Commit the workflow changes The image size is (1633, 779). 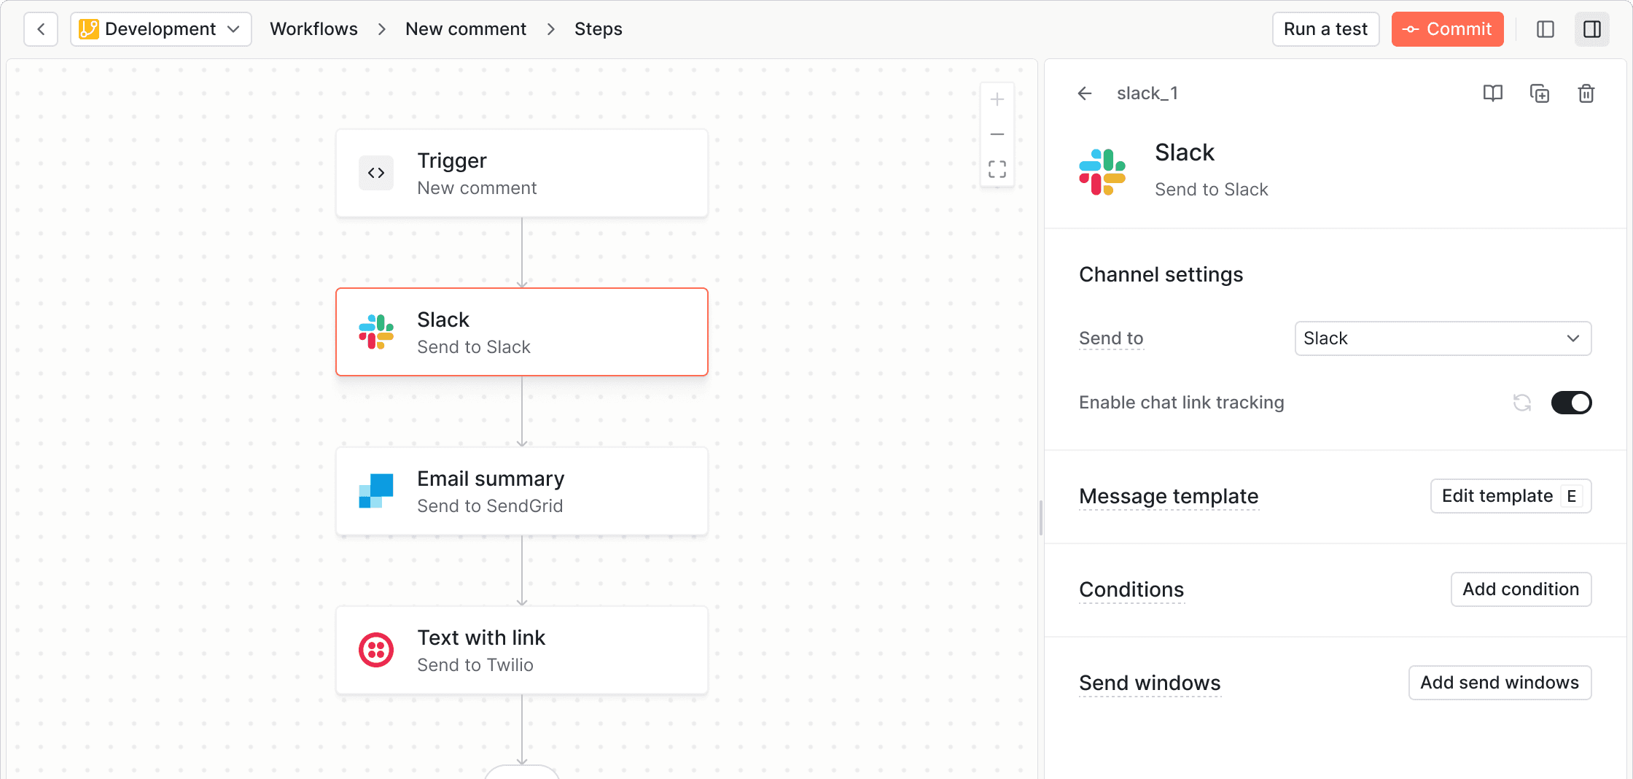(1447, 29)
